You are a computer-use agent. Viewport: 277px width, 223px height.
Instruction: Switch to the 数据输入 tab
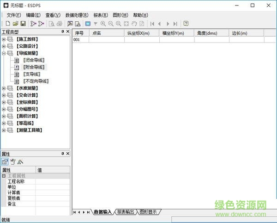pyautogui.click(x=102, y=212)
